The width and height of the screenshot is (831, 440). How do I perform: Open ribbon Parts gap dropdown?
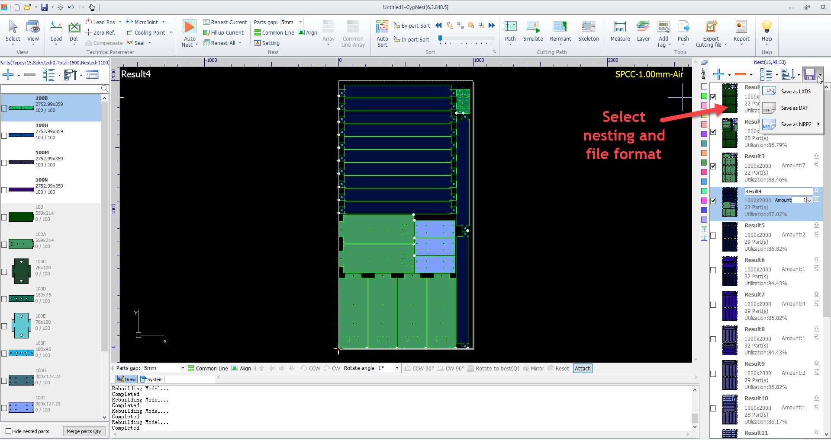300,22
